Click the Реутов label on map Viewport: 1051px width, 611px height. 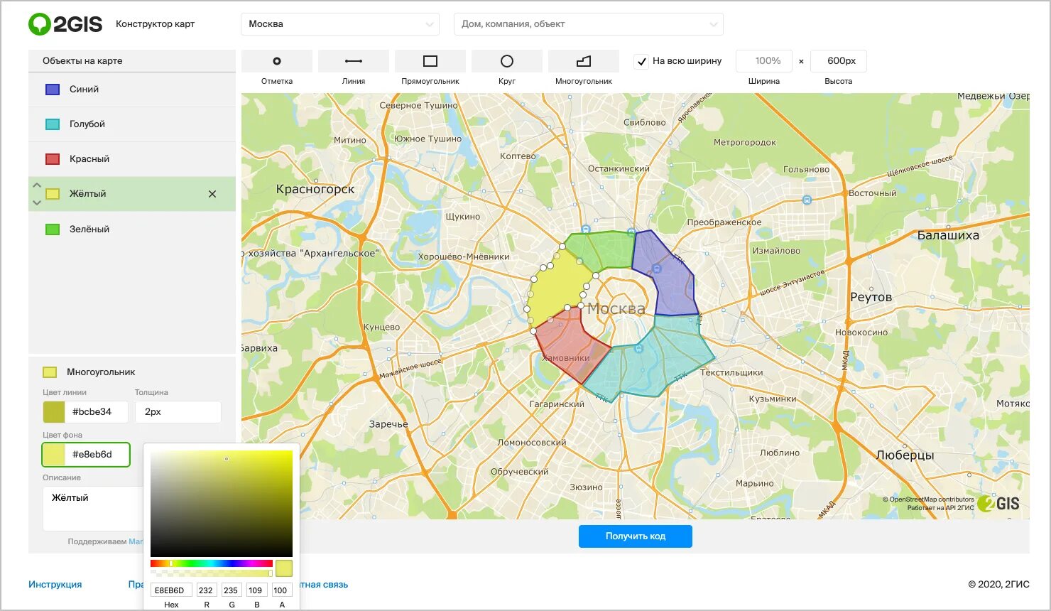click(871, 297)
